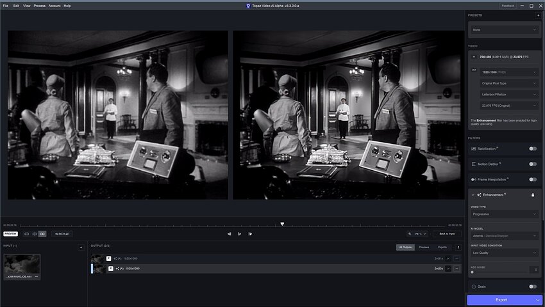Click the Topaz Video AI logo icon

[248, 6]
